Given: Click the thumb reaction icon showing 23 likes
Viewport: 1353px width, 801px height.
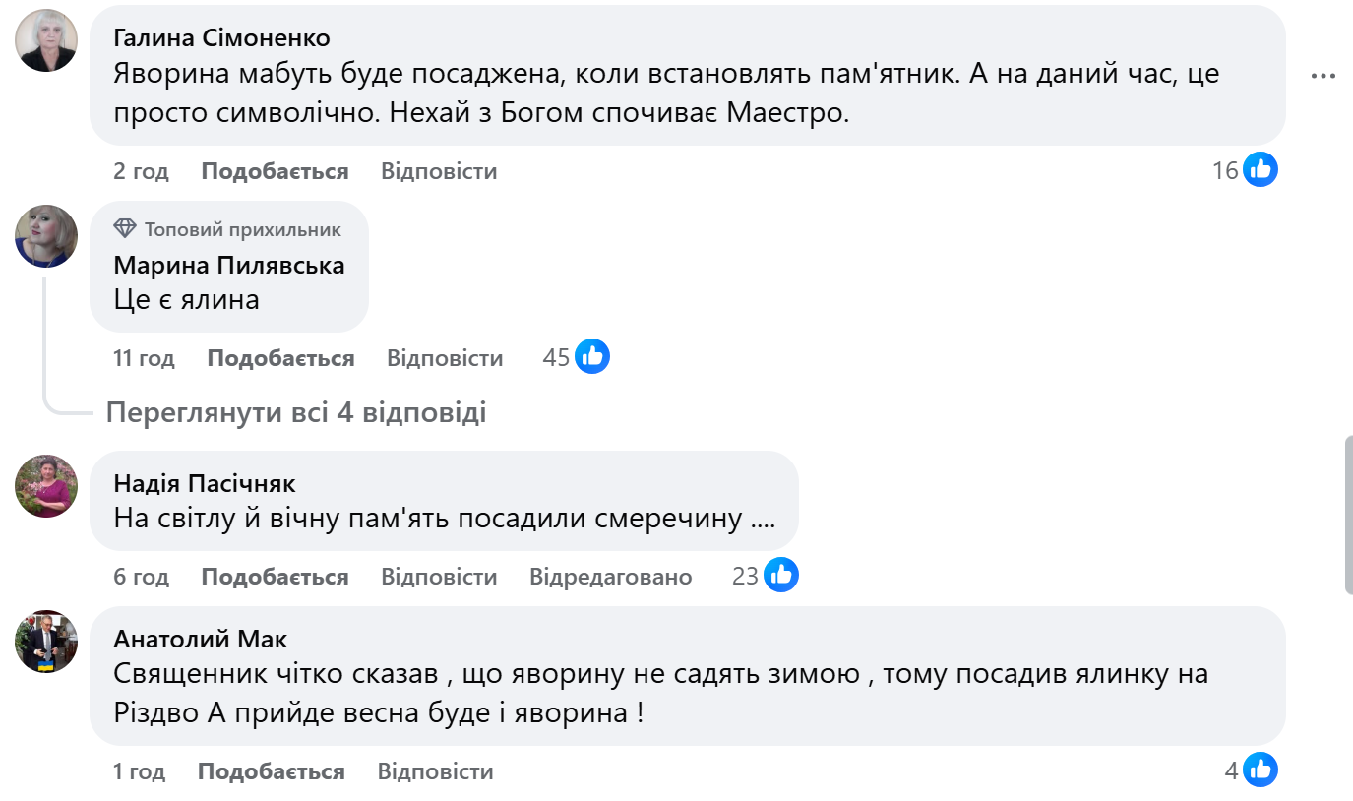Looking at the screenshot, I should pyautogui.click(x=779, y=573).
